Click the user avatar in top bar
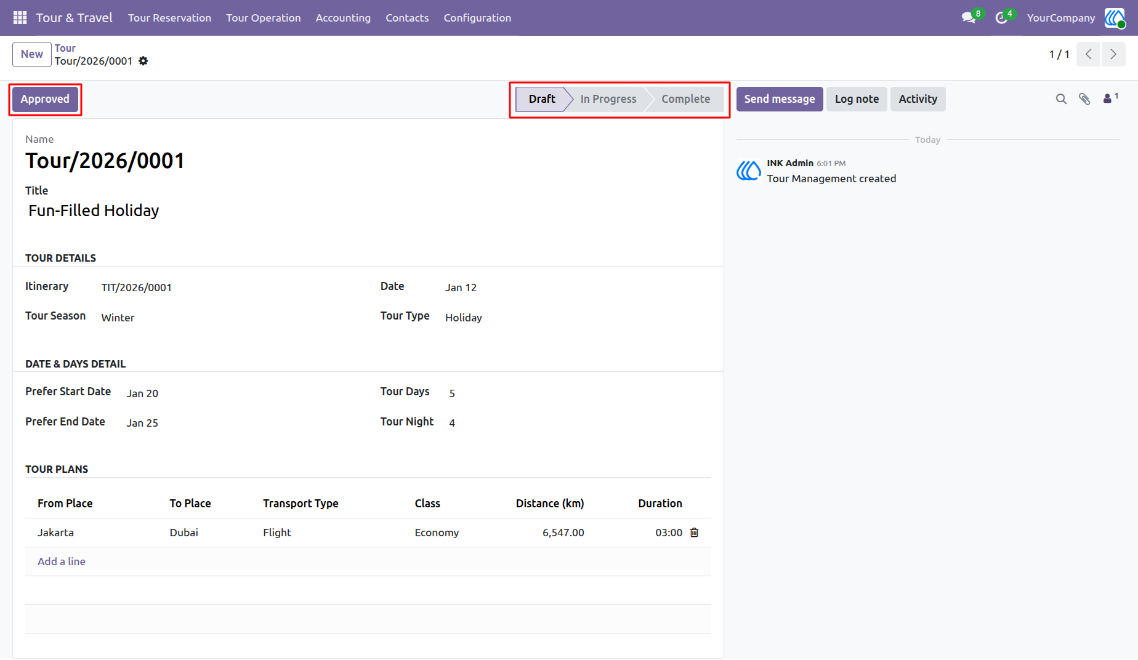 tap(1115, 18)
